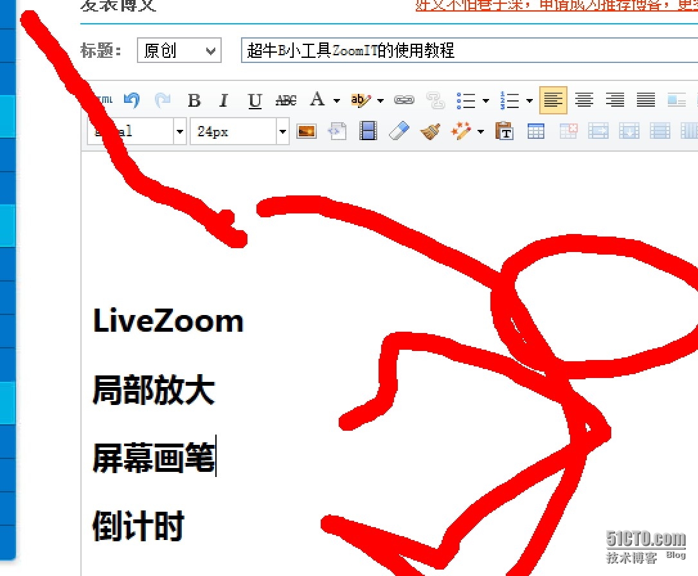Click the Redo arrow icon
Screen dimensions: 698x576
tap(163, 100)
